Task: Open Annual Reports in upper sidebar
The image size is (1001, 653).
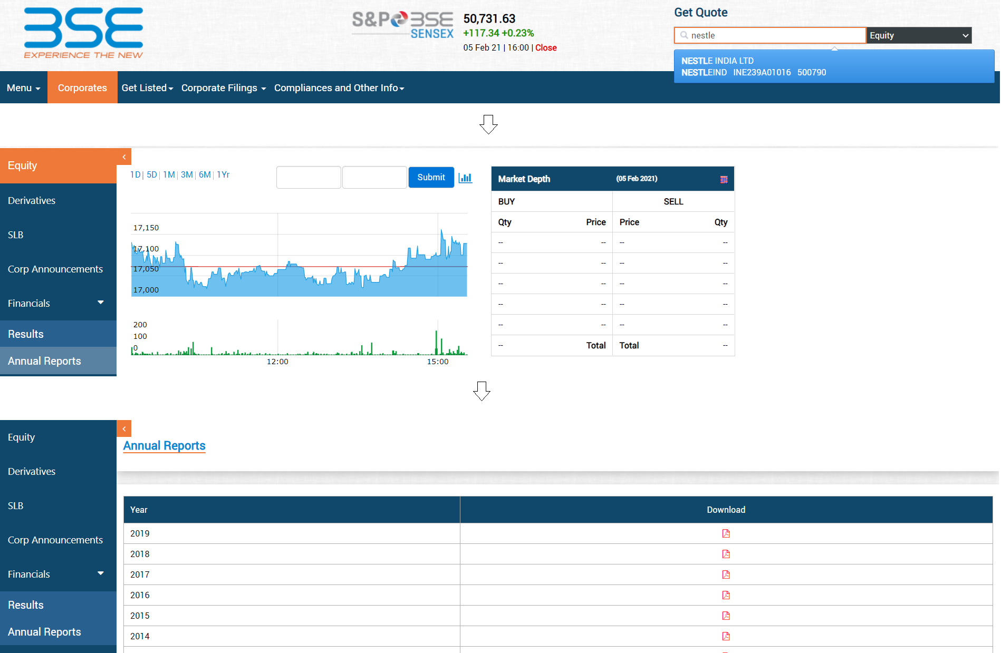Action: 58,361
